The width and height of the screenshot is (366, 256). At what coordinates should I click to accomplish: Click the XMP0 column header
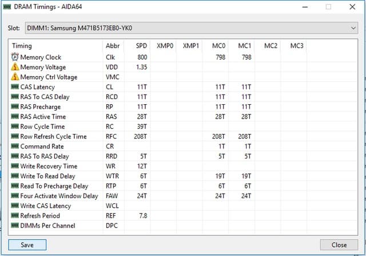pyautogui.click(x=164, y=46)
